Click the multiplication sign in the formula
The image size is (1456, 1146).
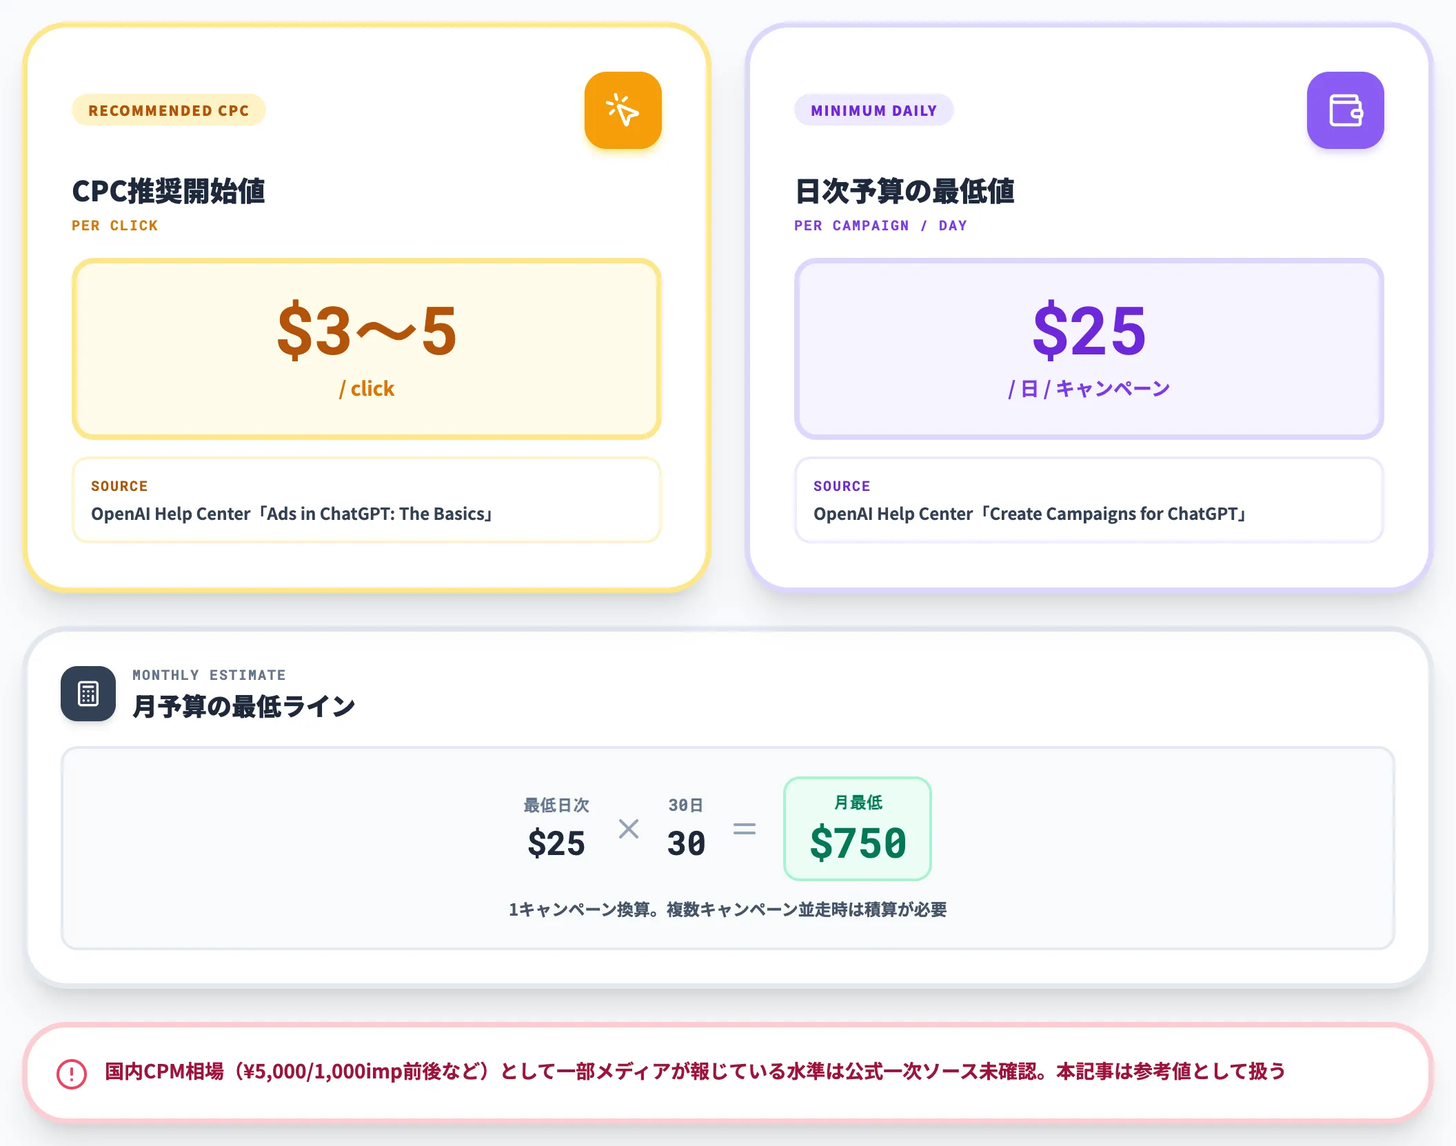coord(629,829)
